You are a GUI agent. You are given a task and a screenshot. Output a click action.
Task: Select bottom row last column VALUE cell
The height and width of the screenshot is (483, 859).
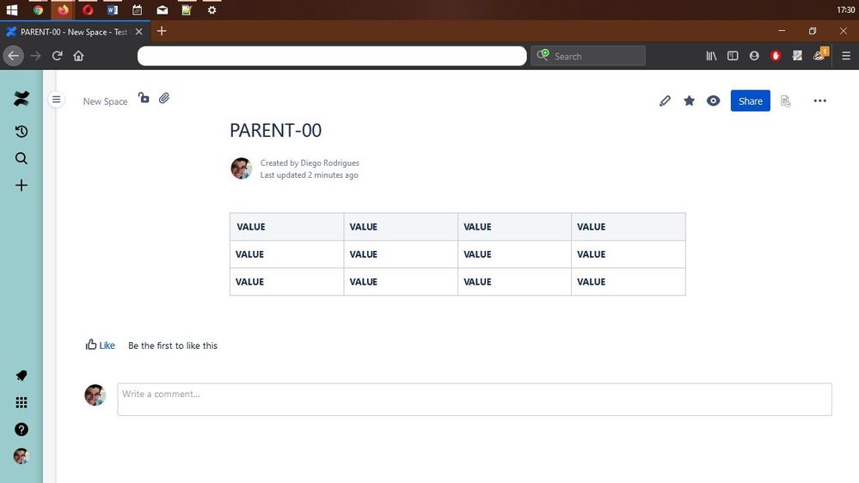pyautogui.click(x=629, y=282)
